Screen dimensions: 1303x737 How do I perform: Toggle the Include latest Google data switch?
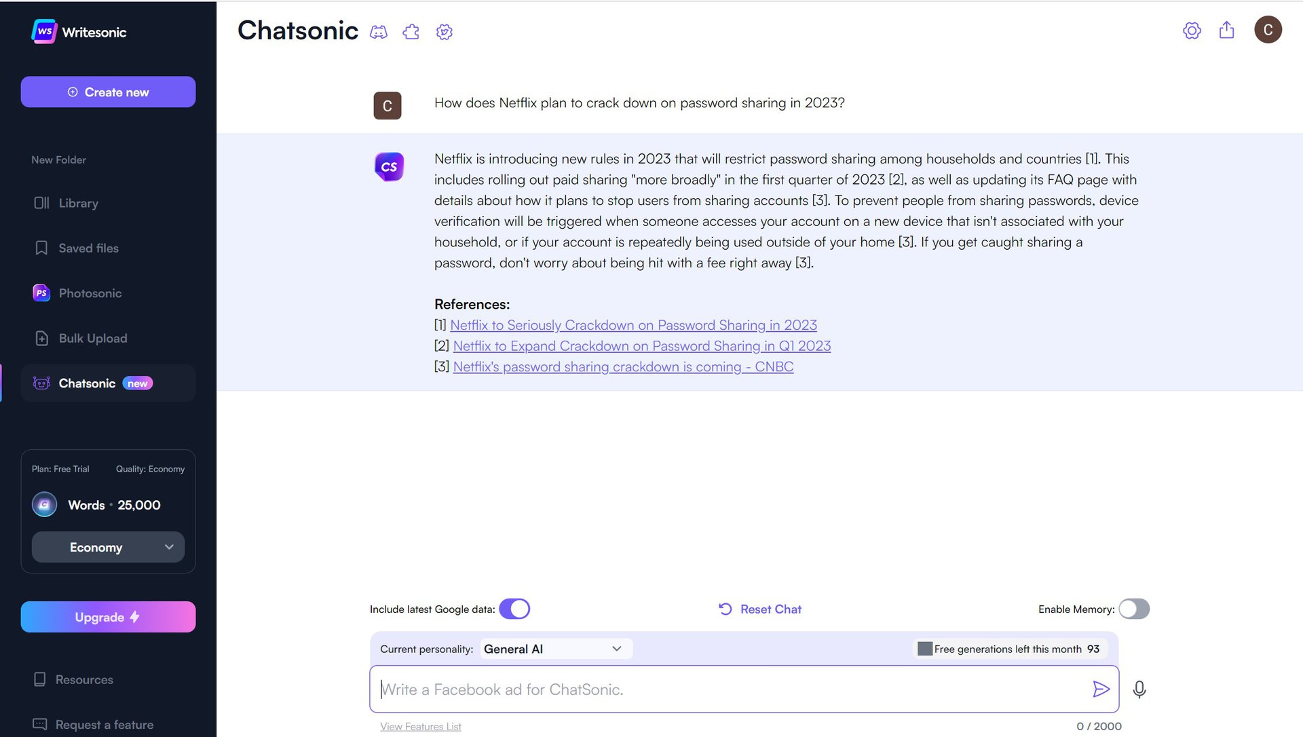[x=516, y=608]
